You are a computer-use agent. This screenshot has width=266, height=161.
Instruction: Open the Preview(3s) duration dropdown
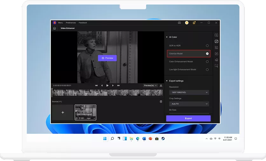click(150, 86)
